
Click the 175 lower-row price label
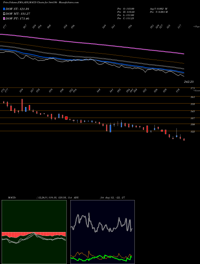point(3,90)
